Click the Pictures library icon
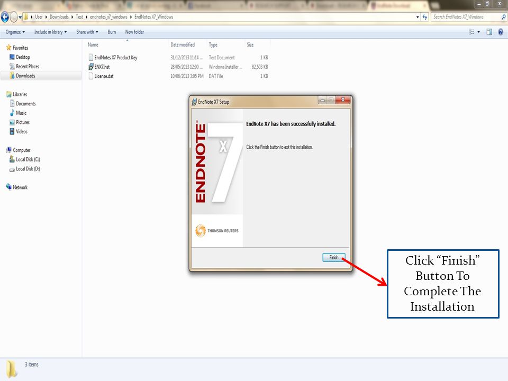508x381 pixels. tap(12, 122)
